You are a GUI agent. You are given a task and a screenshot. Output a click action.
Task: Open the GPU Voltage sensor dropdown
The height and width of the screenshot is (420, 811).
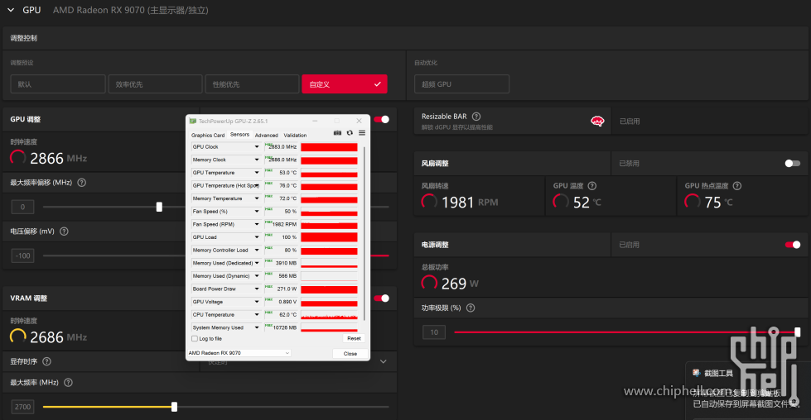[x=257, y=302]
